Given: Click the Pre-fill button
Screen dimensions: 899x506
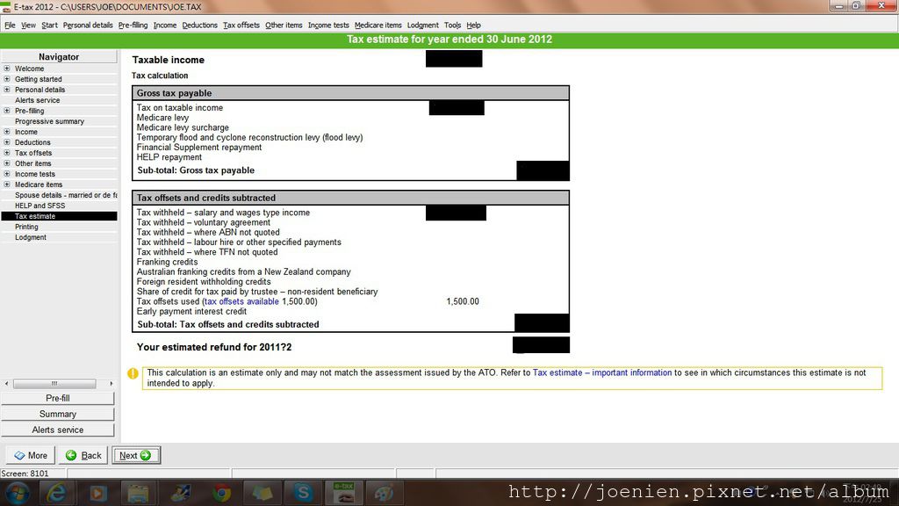Looking at the screenshot, I should 58,398.
